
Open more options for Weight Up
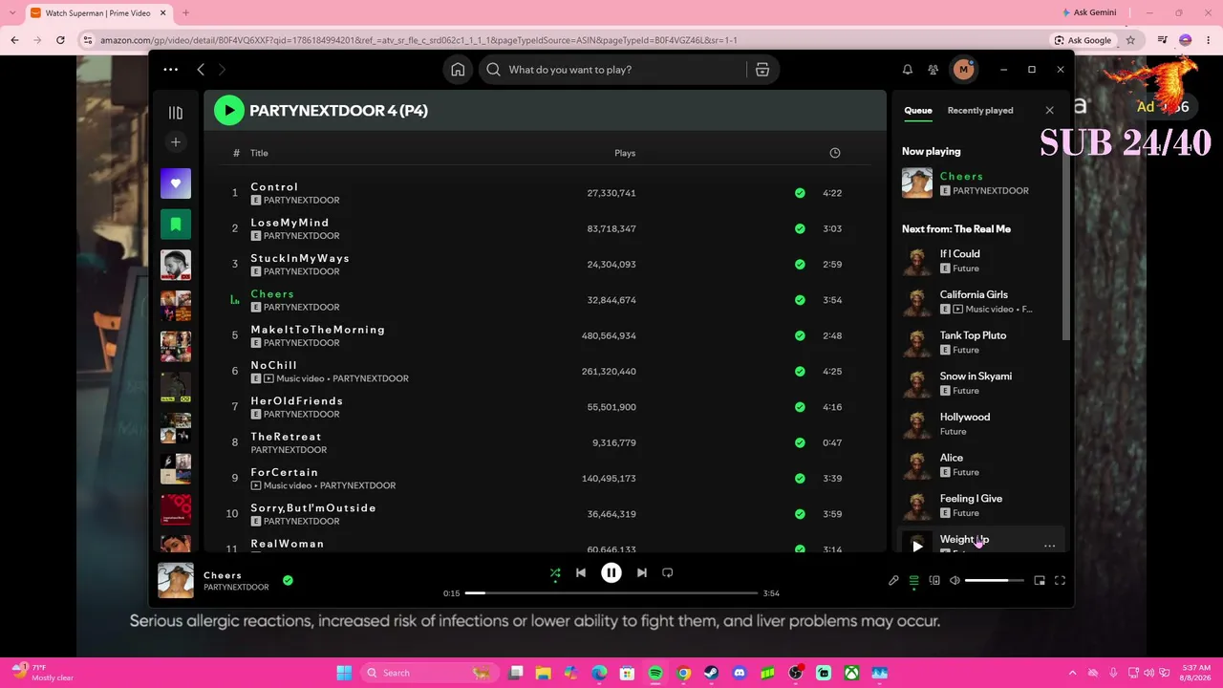tap(1049, 546)
